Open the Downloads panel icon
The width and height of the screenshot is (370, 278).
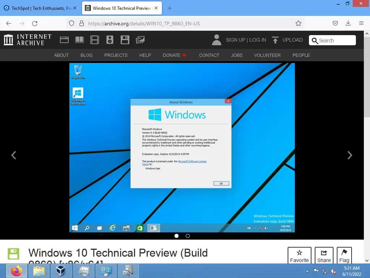tap(348, 23)
